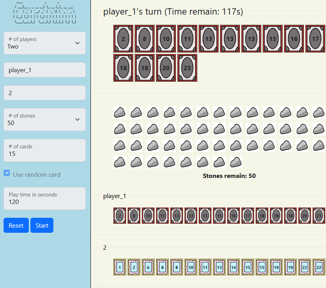Click the Play time in seconds field
Viewport: 326px width, 288px height.
(45, 198)
